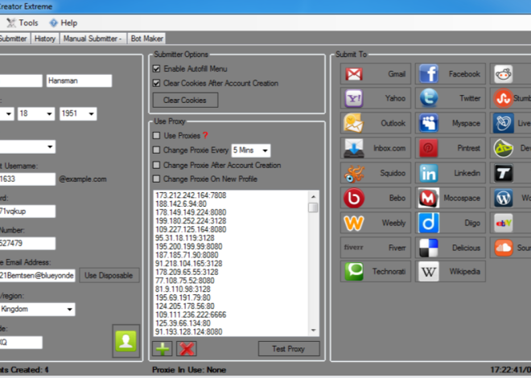This screenshot has width=531, height=378.
Task: Click the alternate email address field
Action: point(37,276)
